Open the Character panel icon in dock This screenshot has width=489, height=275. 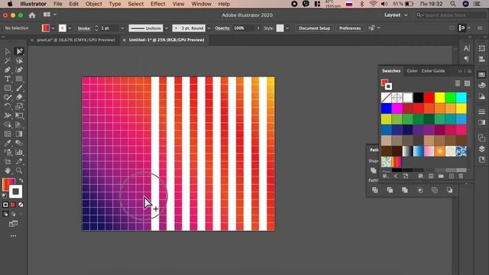point(467,48)
